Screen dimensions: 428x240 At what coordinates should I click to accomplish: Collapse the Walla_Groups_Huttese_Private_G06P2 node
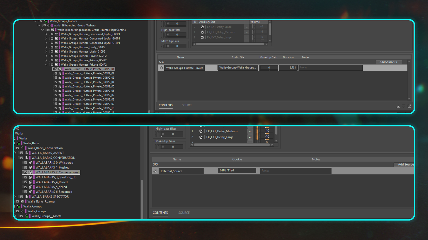pyautogui.click(x=46, y=65)
